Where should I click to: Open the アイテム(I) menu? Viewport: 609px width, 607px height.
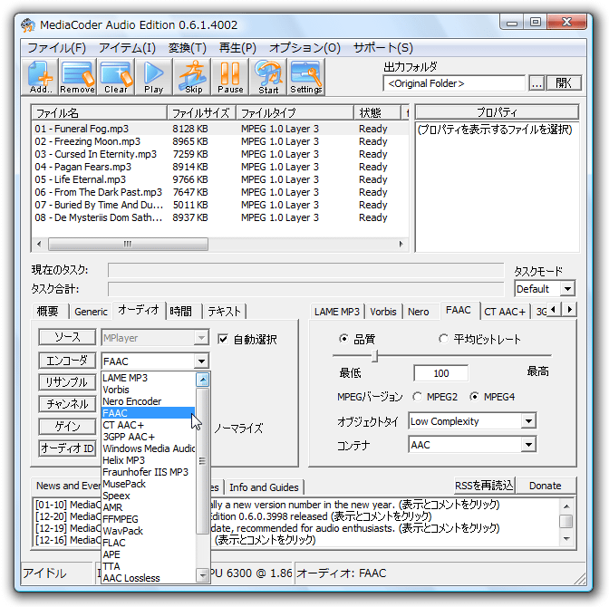(x=127, y=48)
